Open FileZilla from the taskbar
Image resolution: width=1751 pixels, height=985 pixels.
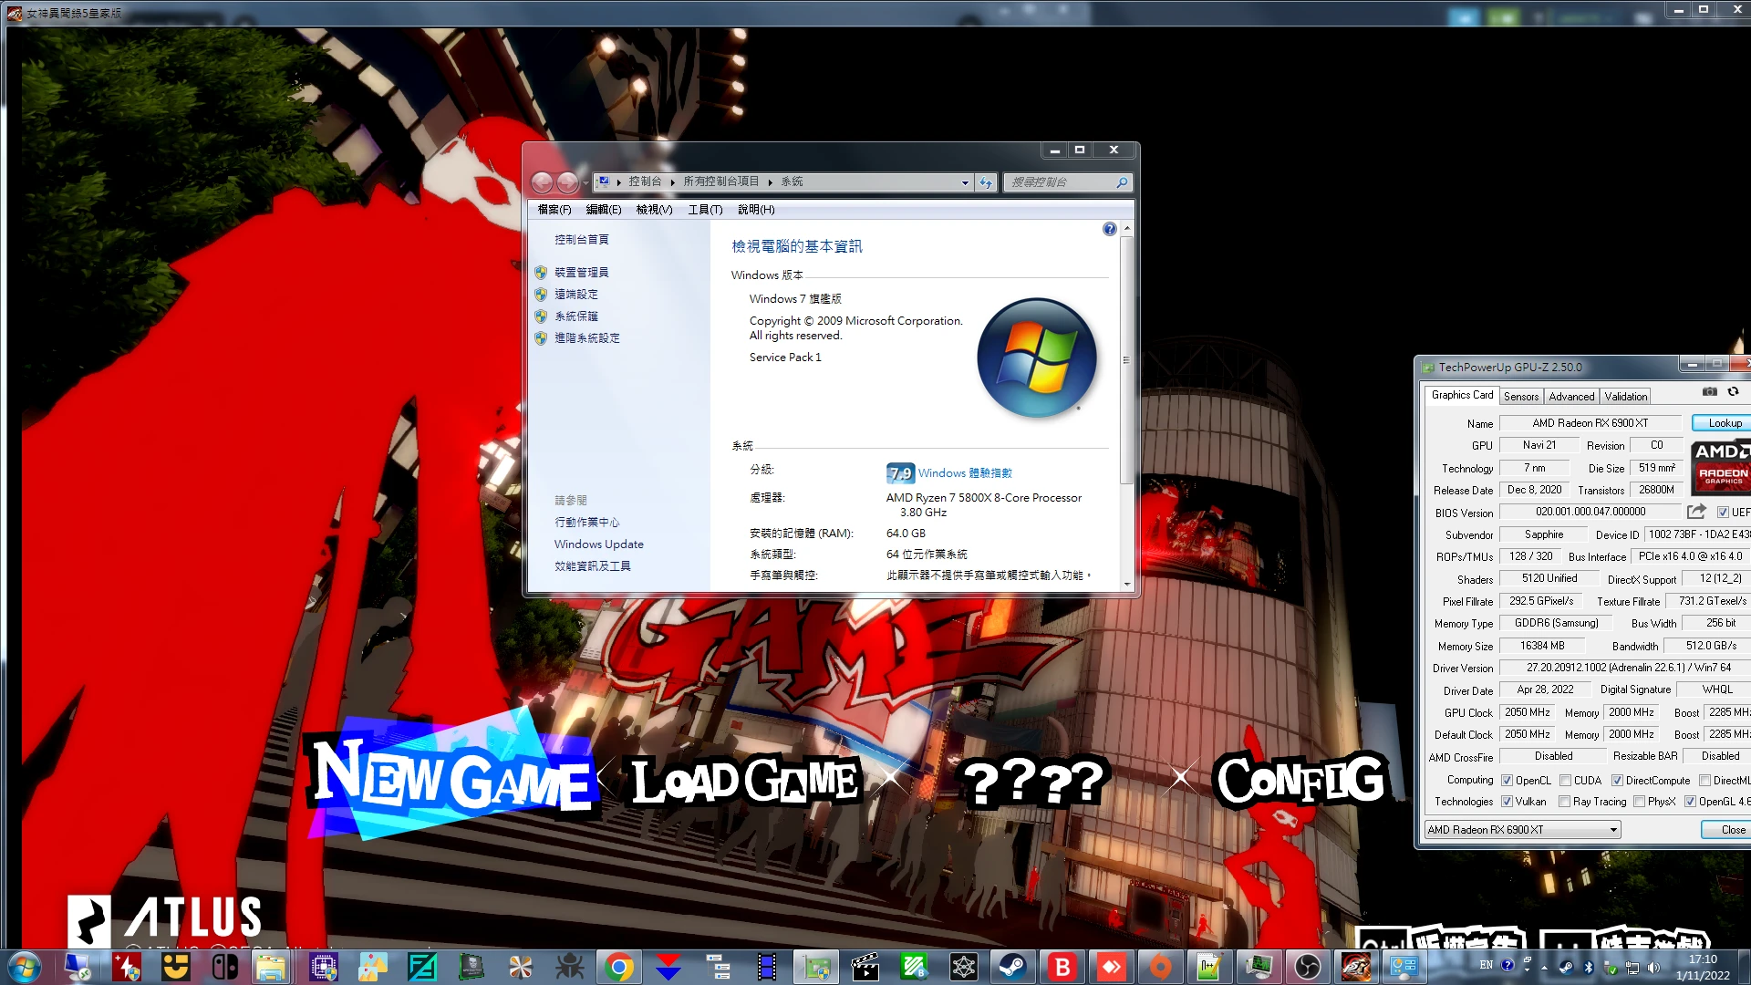pos(421,966)
